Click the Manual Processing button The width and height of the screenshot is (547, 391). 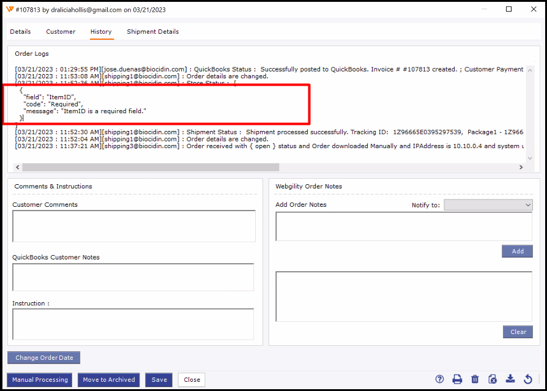pyautogui.click(x=40, y=380)
